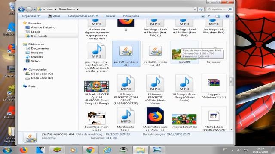Click the scroll down arrow of file list
Image resolution: width=275 pixels, height=154 pixels.
231,129
